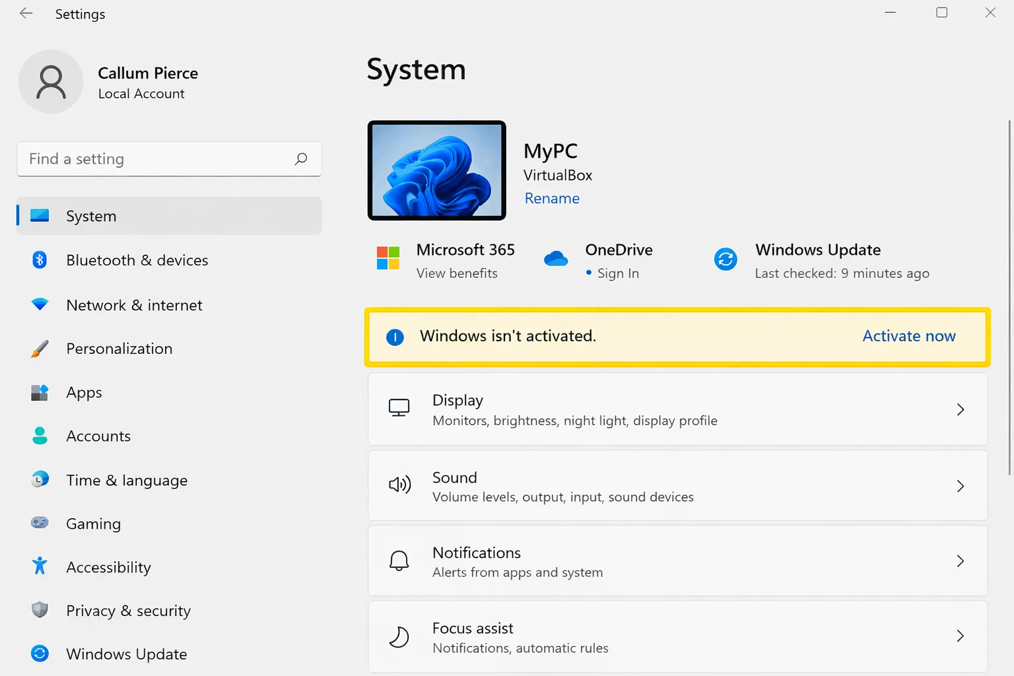Image resolution: width=1014 pixels, height=676 pixels.
Task: Click the Windows Update sync icon
Action: coord(726,259)
